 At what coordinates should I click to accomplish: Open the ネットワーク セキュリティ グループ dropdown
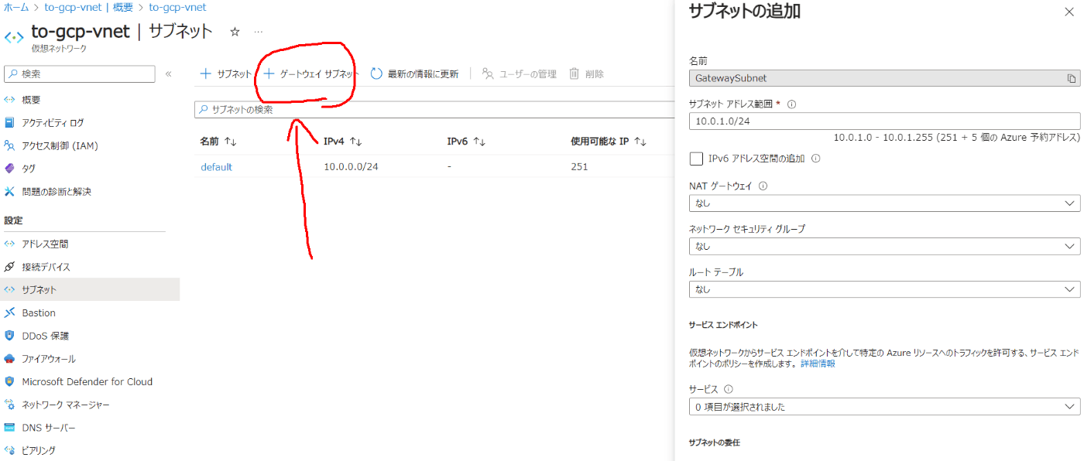point(884,246)
